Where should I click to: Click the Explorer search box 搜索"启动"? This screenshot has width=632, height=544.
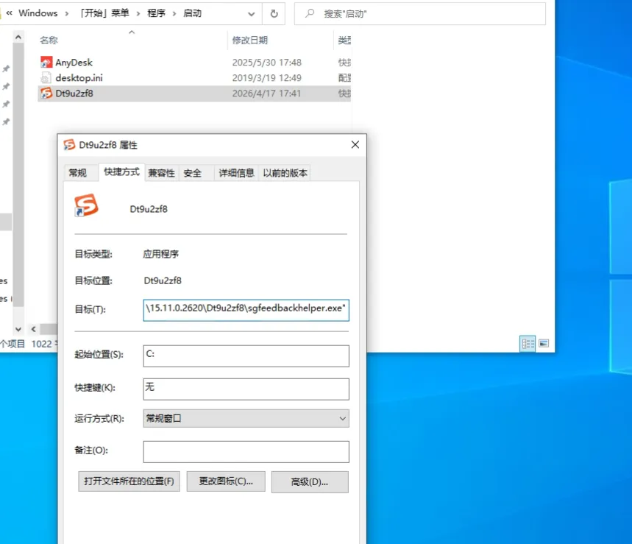pos(420,13)
